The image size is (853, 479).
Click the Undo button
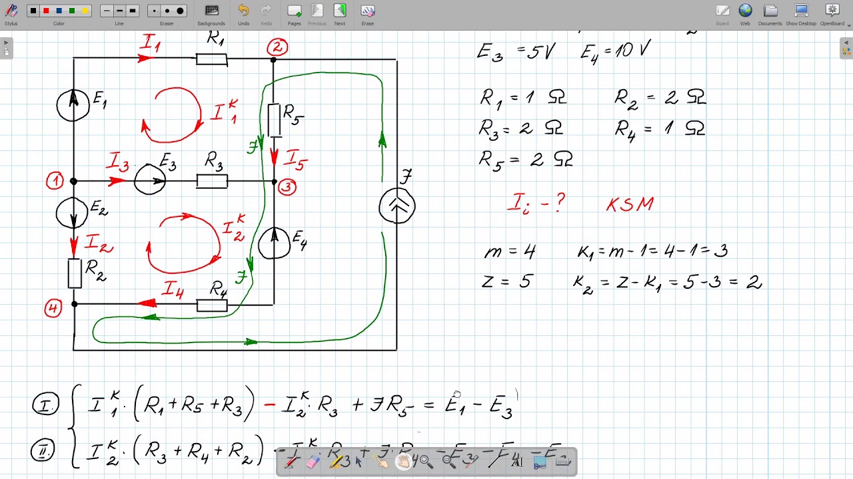pyautogui.click(x=244, y=14)
